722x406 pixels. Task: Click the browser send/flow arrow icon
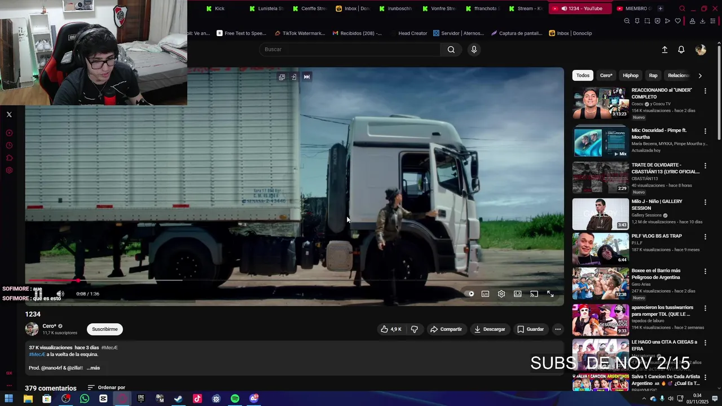(667, 21)
